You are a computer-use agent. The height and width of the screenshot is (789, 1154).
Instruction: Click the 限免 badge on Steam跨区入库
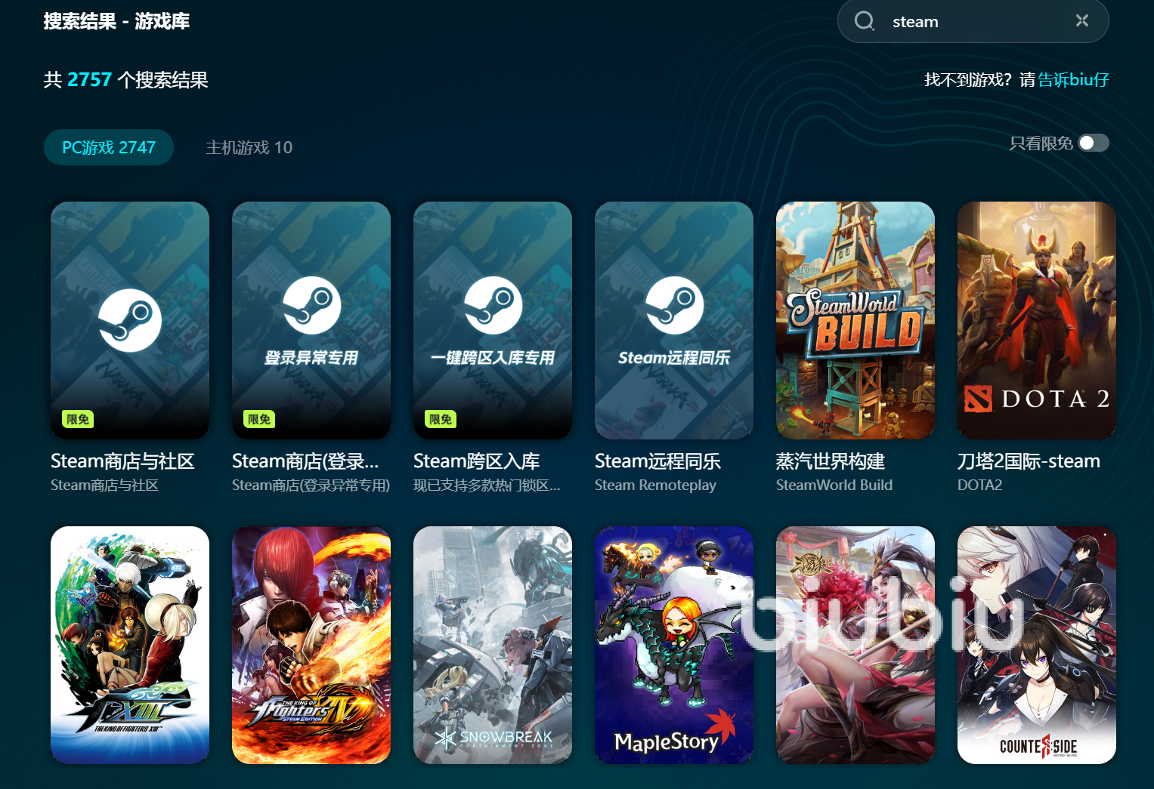(441, 419)
